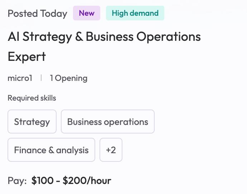Expand the +2 more skills chip
The height and width of the screenshot is (194, 247).
coord(111,150)
